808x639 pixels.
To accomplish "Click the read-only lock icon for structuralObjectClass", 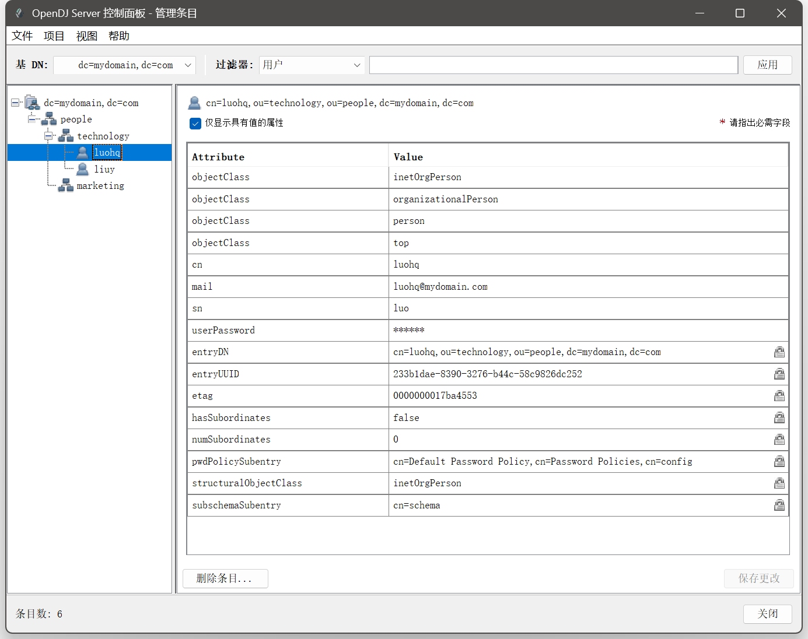I will [779, 483].
